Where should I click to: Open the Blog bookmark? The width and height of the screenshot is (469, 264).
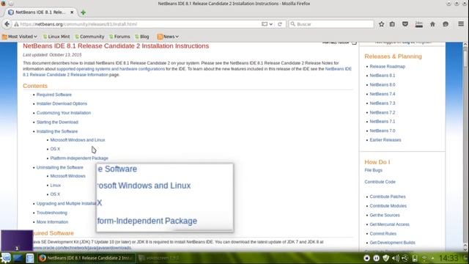tap(141, 37)
